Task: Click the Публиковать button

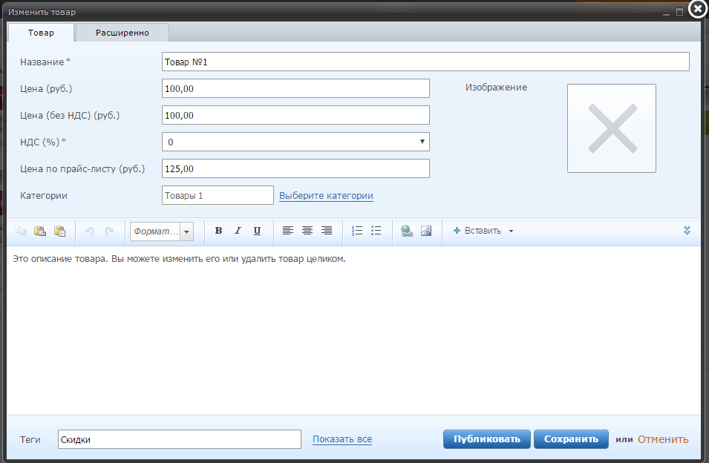Action: 486,439
